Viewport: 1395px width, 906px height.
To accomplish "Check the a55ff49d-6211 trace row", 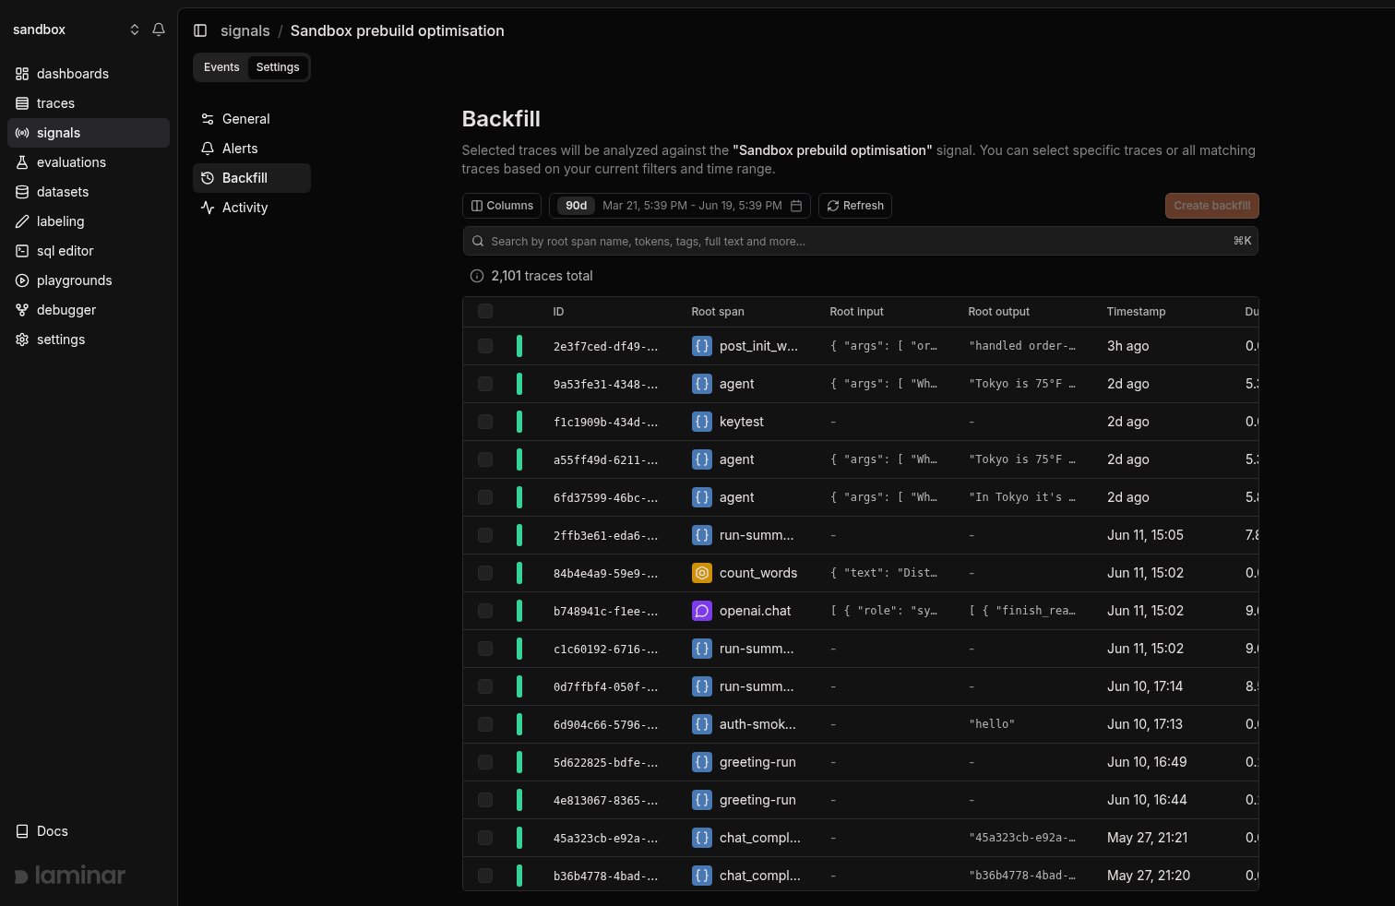I will coord(485,459).
